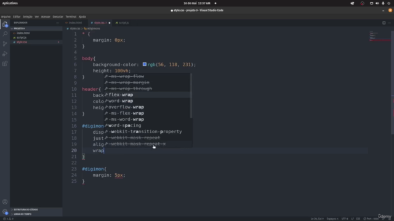Collapse the PROJETO 9 folder section
Screen dimensions: 394x221
tap(36, 29)
